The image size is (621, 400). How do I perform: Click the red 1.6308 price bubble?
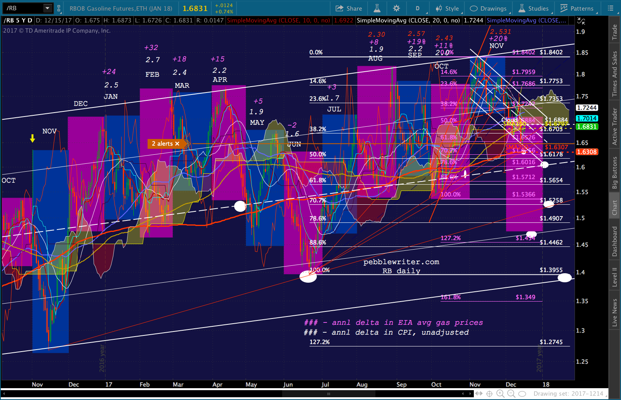[587, 152]
